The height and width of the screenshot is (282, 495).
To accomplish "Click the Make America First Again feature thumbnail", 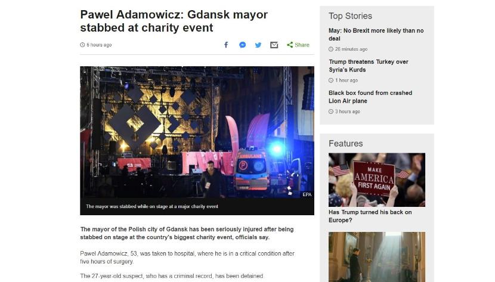I will tap(376, 180).
